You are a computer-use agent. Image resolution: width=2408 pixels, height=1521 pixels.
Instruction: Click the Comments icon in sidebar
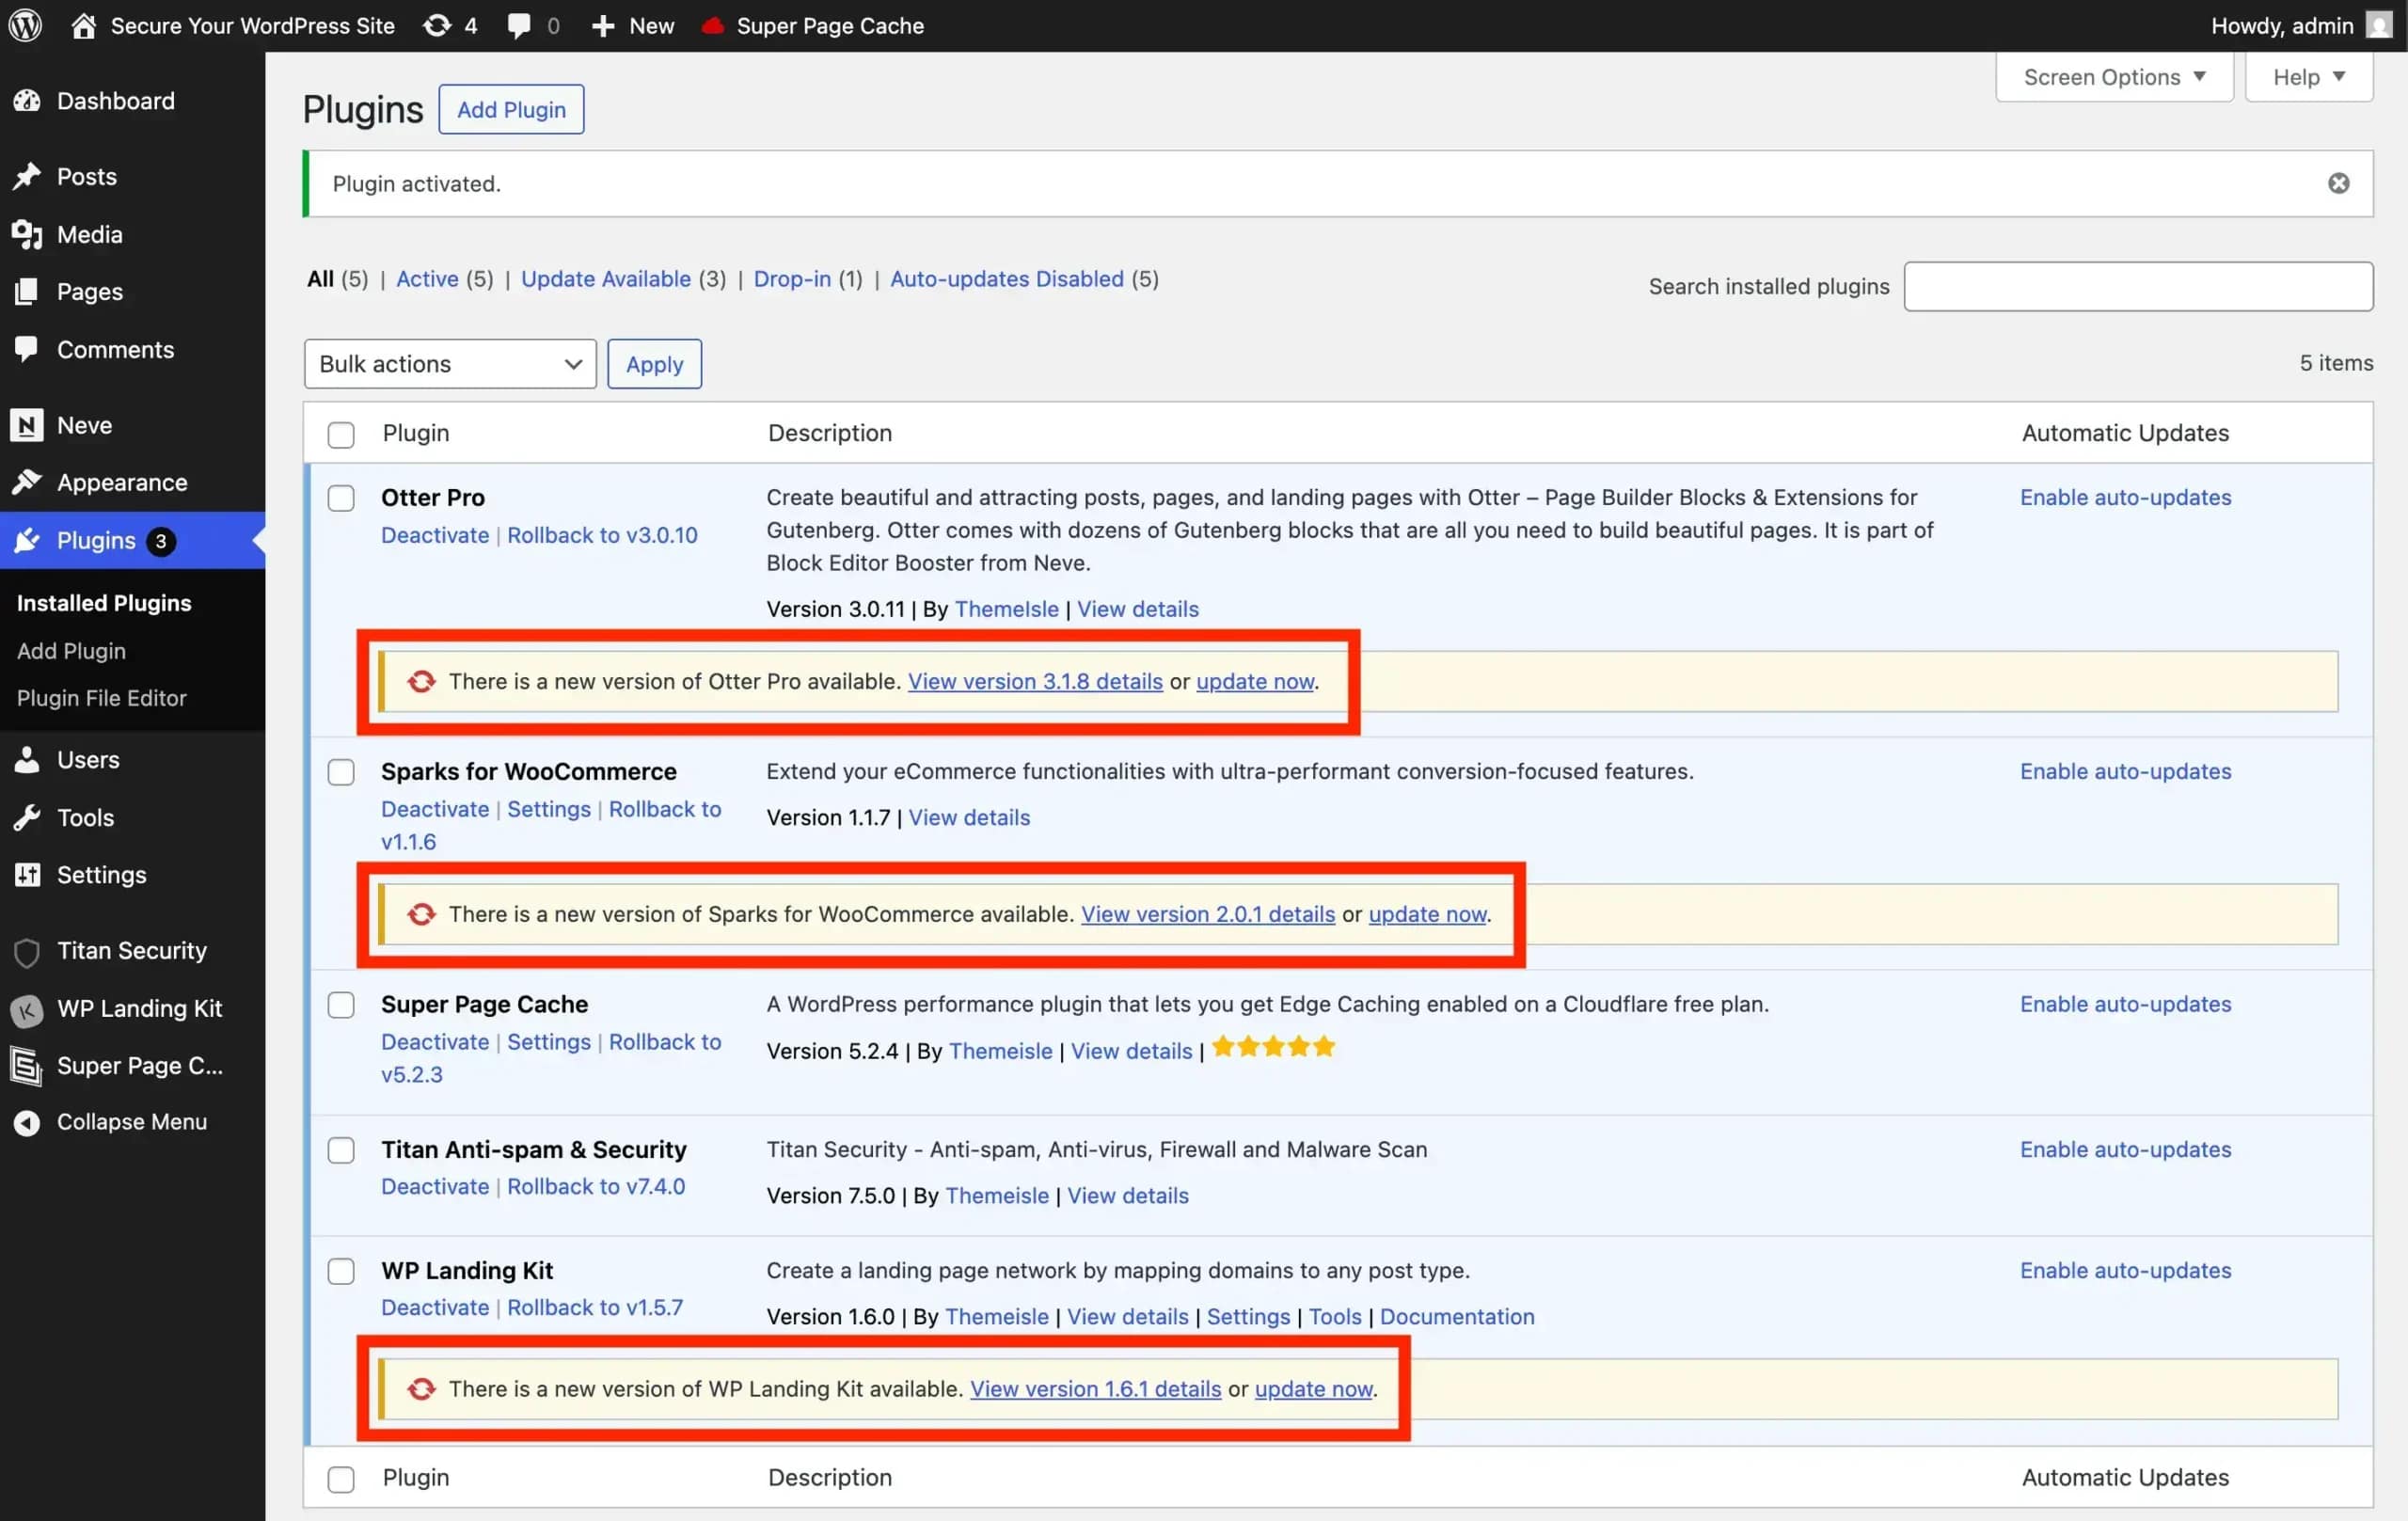pyautogui.click(x=27, y=348)
